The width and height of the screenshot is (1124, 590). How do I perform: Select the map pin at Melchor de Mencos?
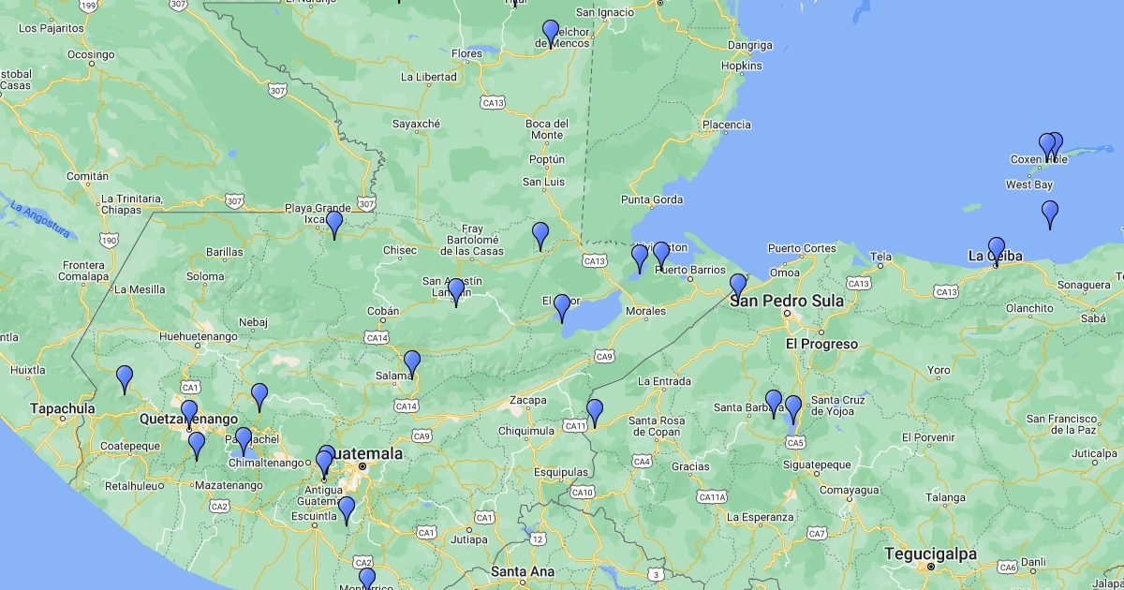click(x=551, y=34)
